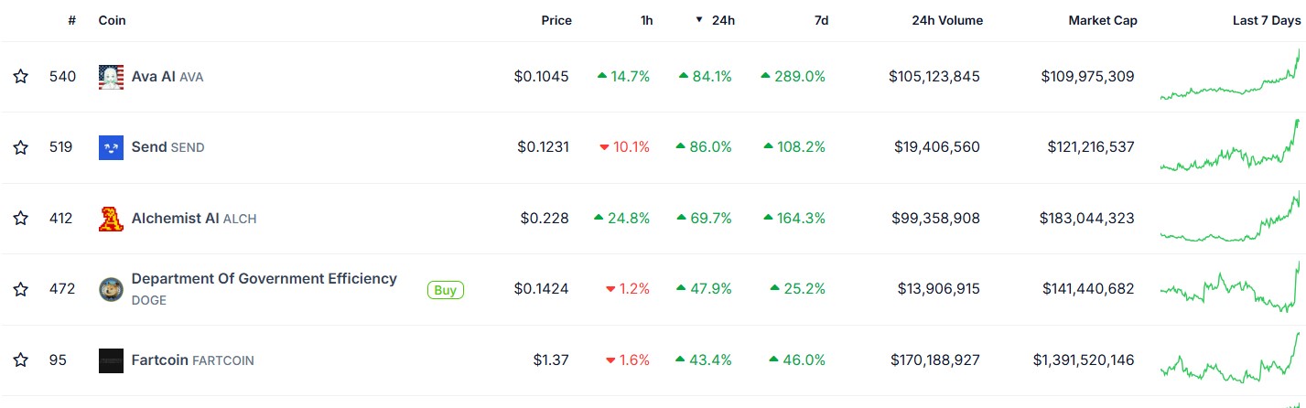The height and width of the screenshot is (408, 1306).
Task: Sort coins by 24h Volume header
Action: pyautogui.click(x=947, y=20)
